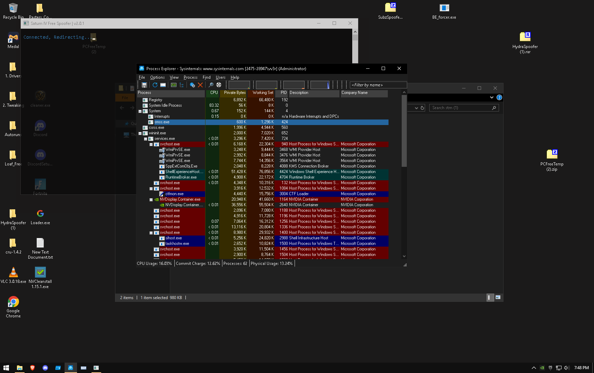The image size is (594, 373).
Task: Focus the Filter by name field
Action: tap(378, 85)
